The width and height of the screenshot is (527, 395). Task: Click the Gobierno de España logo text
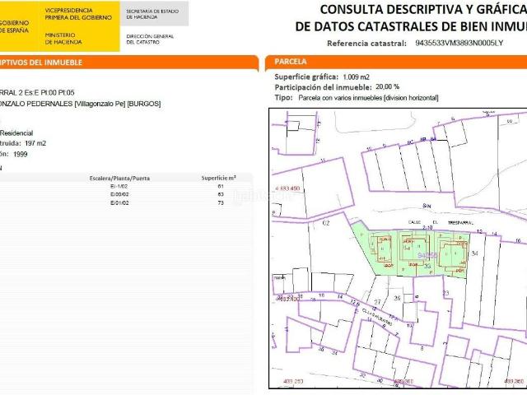click(16, 22)
